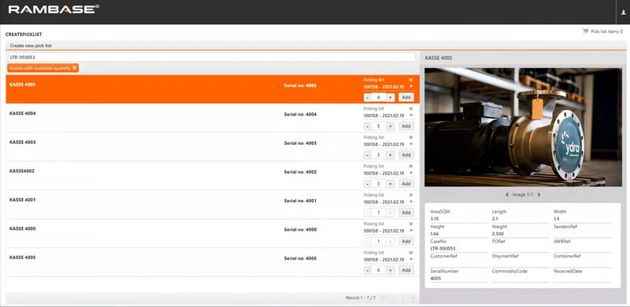Select the KASSE 4003 list row name
This screenshot has width=630, height=307.
pyautogui.click(x=23, y=142)
